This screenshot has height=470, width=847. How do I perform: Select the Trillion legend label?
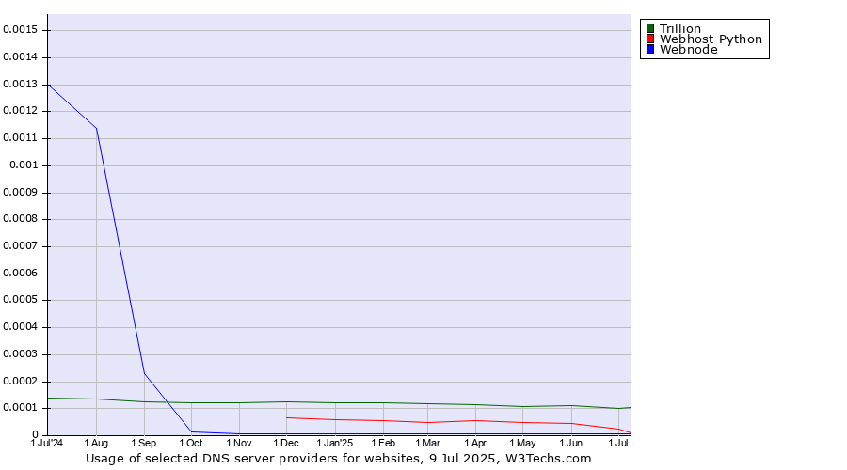[680, 28]
